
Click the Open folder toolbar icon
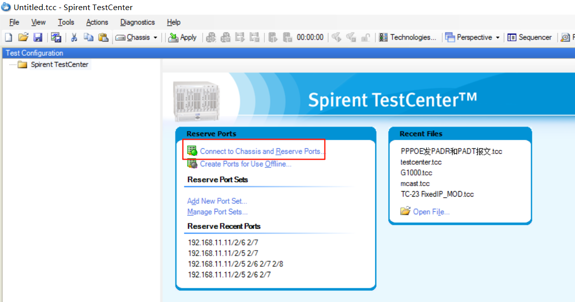point(23,37)
